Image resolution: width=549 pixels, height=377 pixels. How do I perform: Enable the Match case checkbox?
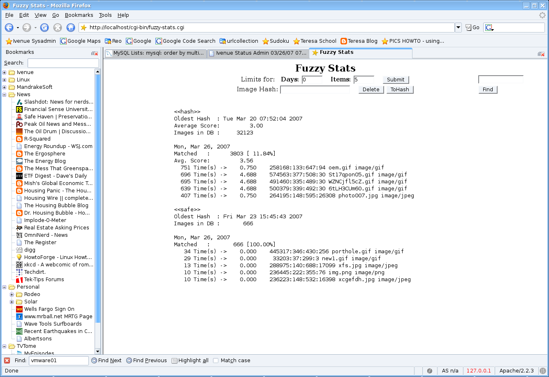(216, 361)
